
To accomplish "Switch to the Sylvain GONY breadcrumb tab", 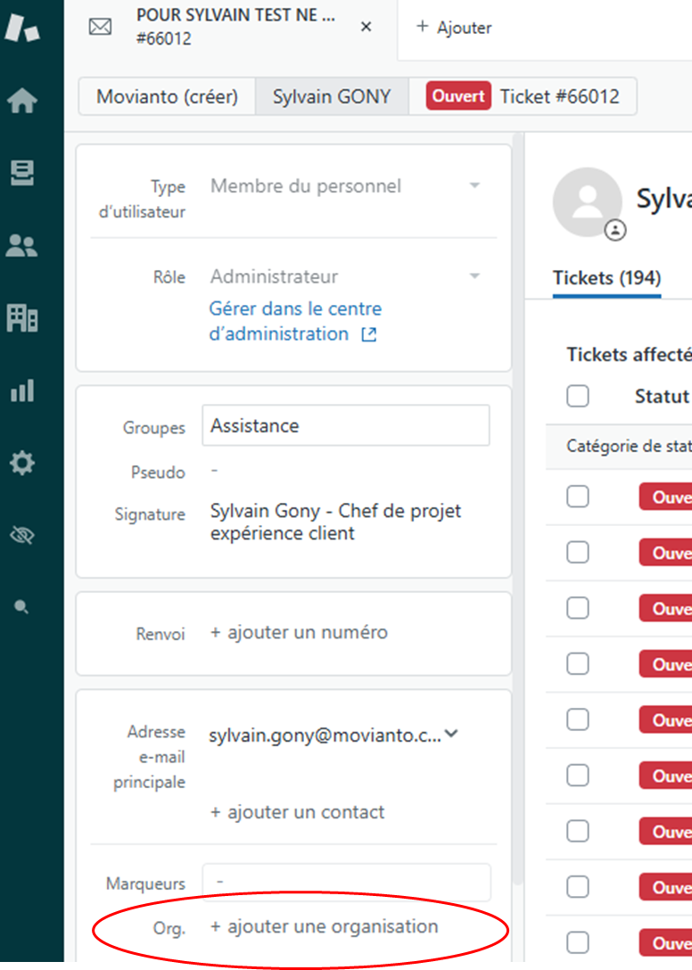I will coord(332,97).
